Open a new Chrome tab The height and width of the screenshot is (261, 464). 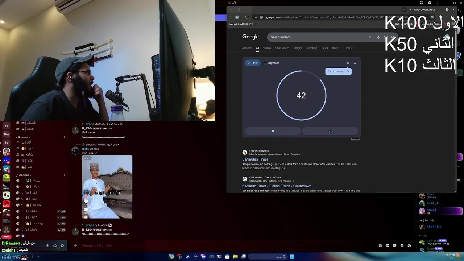pos(404,9)
